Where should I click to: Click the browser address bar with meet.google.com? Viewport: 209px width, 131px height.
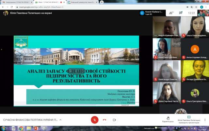point(65,7)
